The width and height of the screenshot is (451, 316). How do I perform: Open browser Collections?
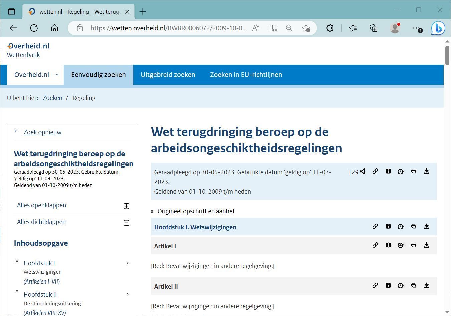(374, 28)
